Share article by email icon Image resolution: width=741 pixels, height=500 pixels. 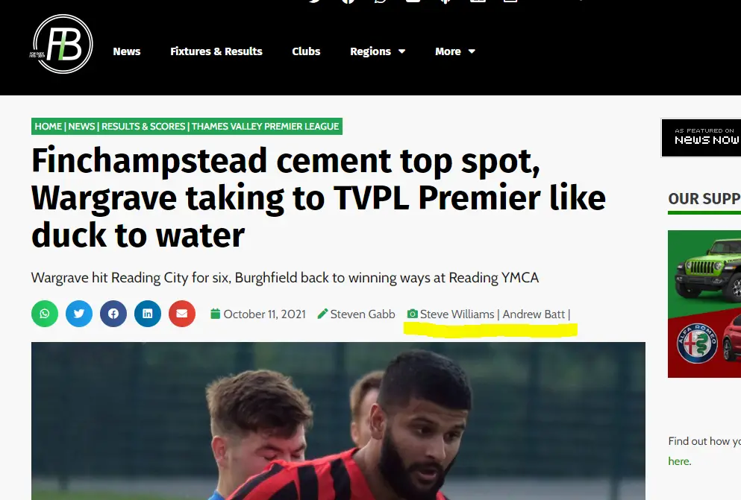click(182, 314)
